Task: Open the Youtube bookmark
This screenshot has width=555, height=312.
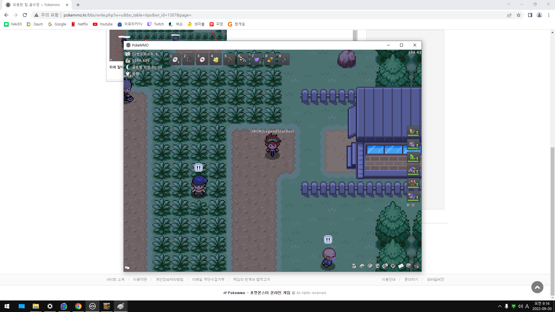Action: [x=103, y=24]
